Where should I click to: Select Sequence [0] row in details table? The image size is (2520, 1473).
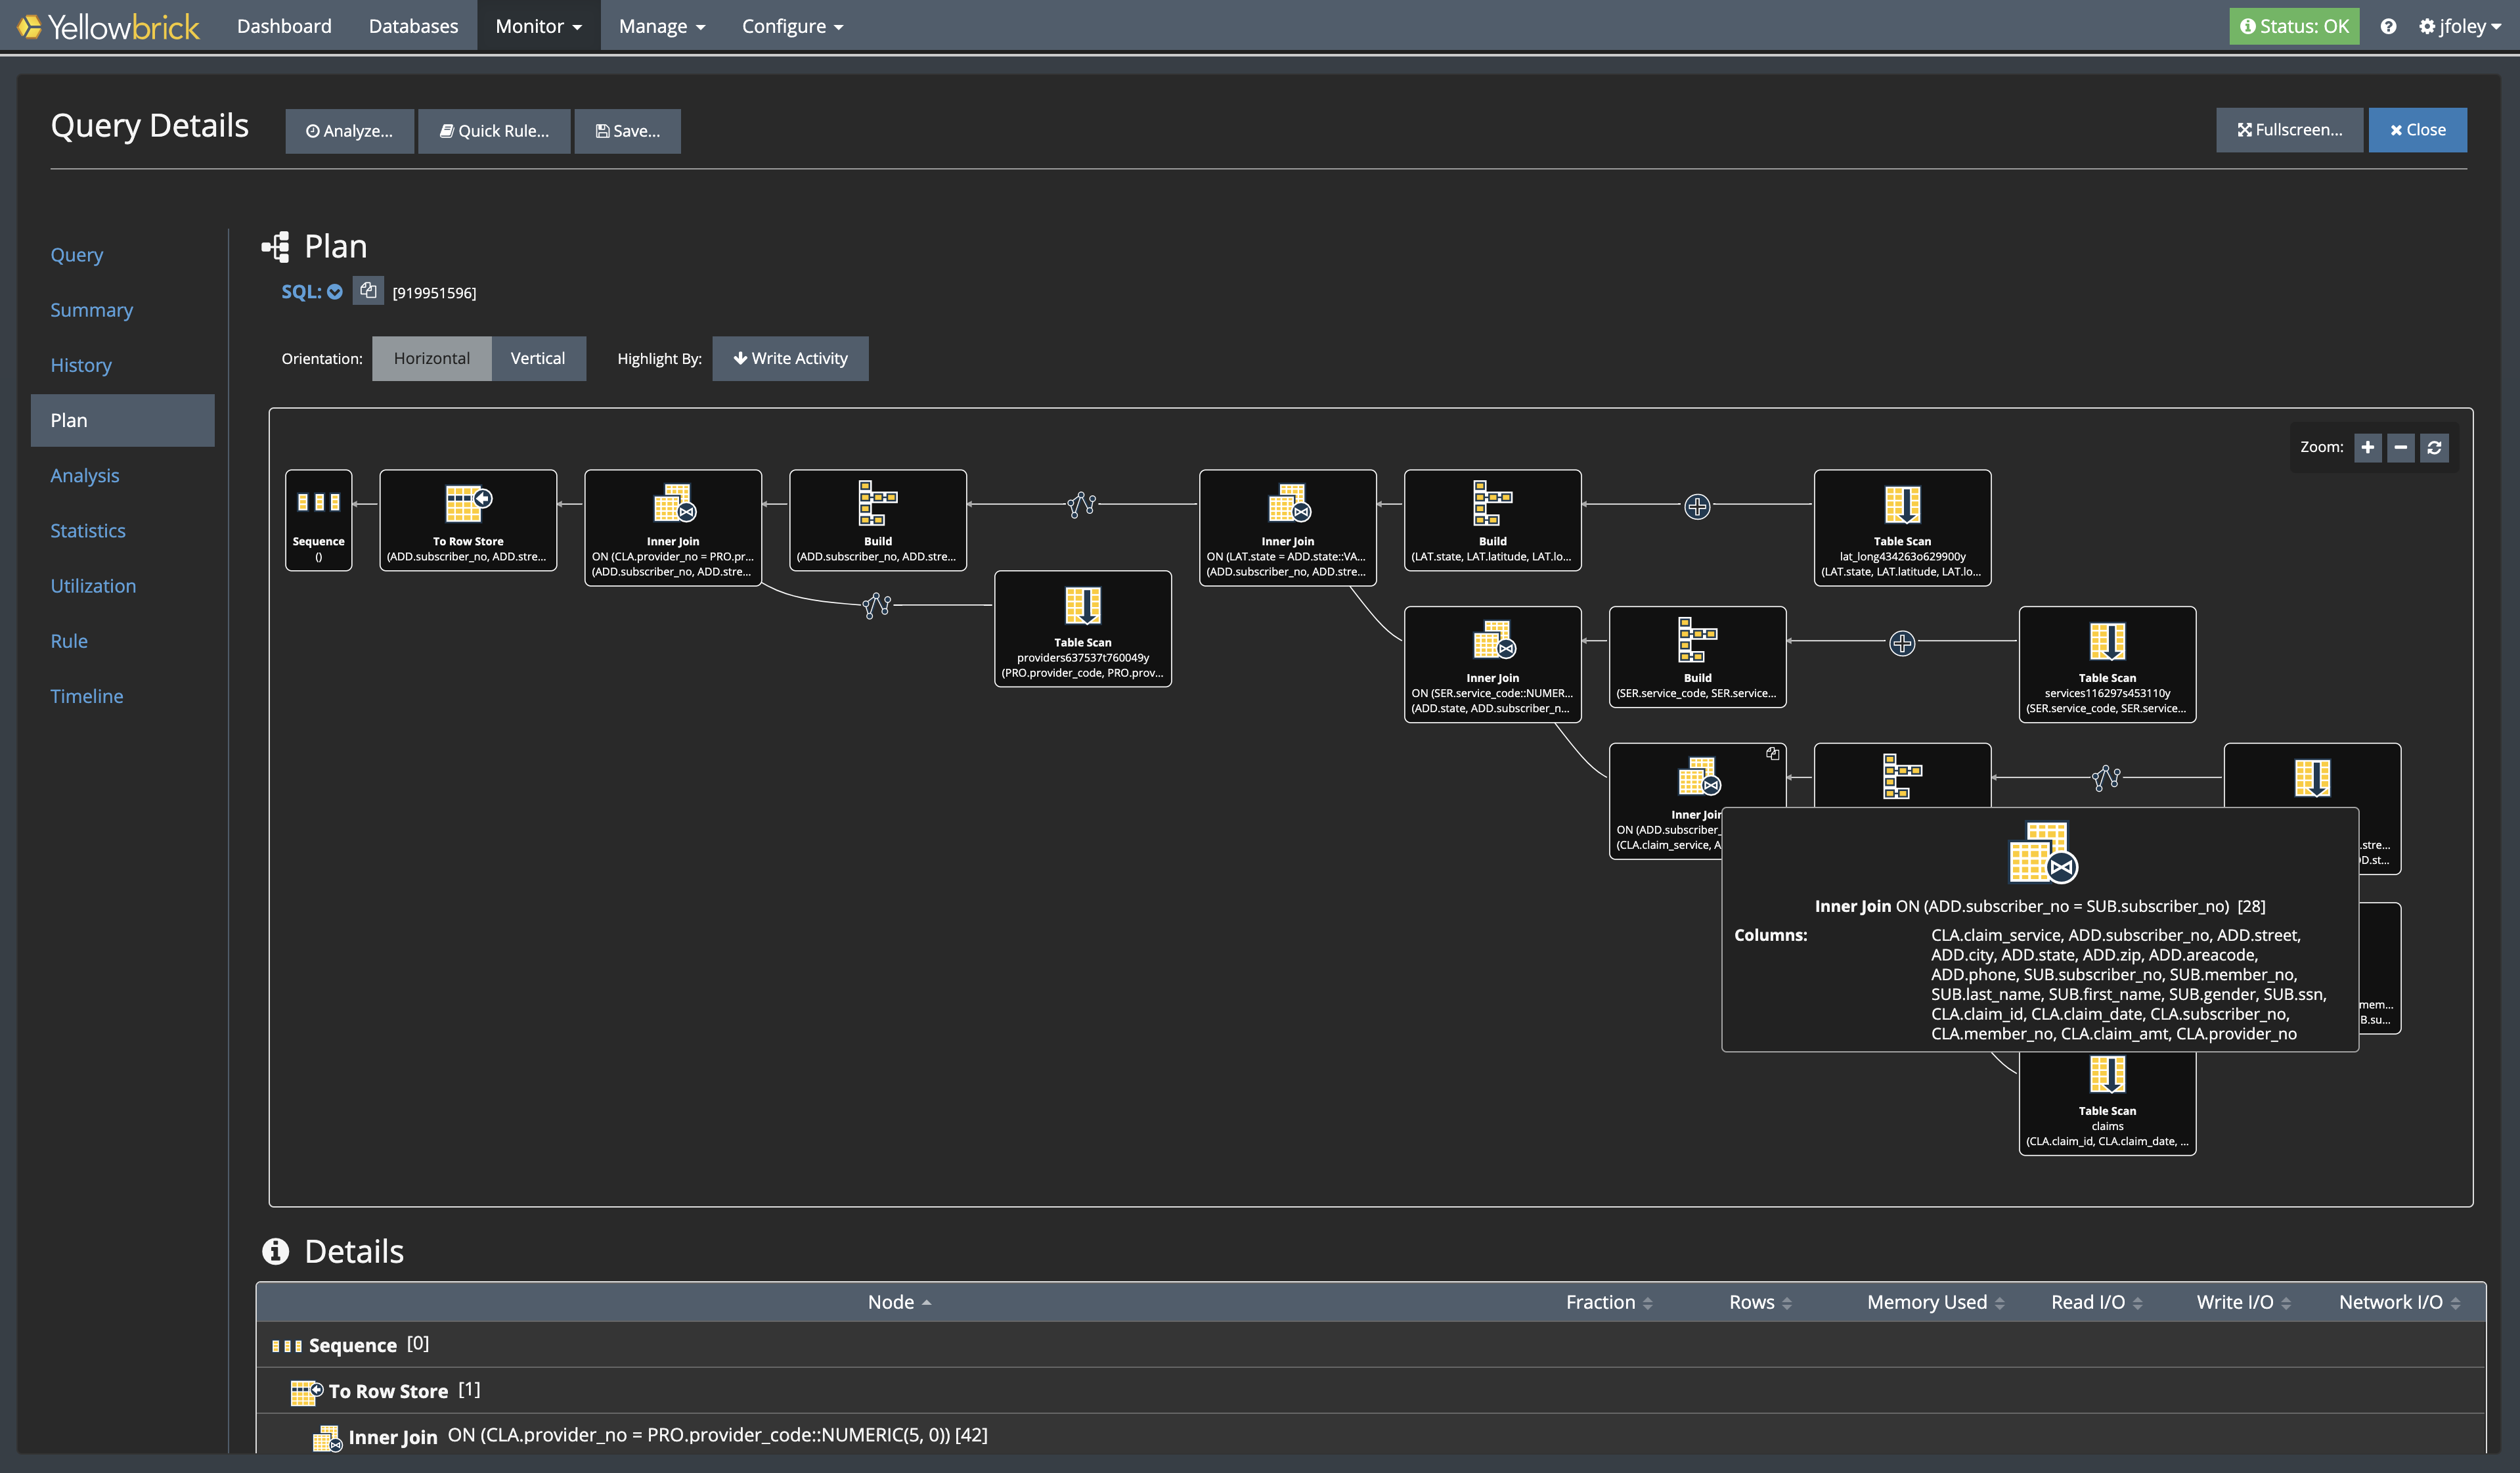tap(1370, 1344)
